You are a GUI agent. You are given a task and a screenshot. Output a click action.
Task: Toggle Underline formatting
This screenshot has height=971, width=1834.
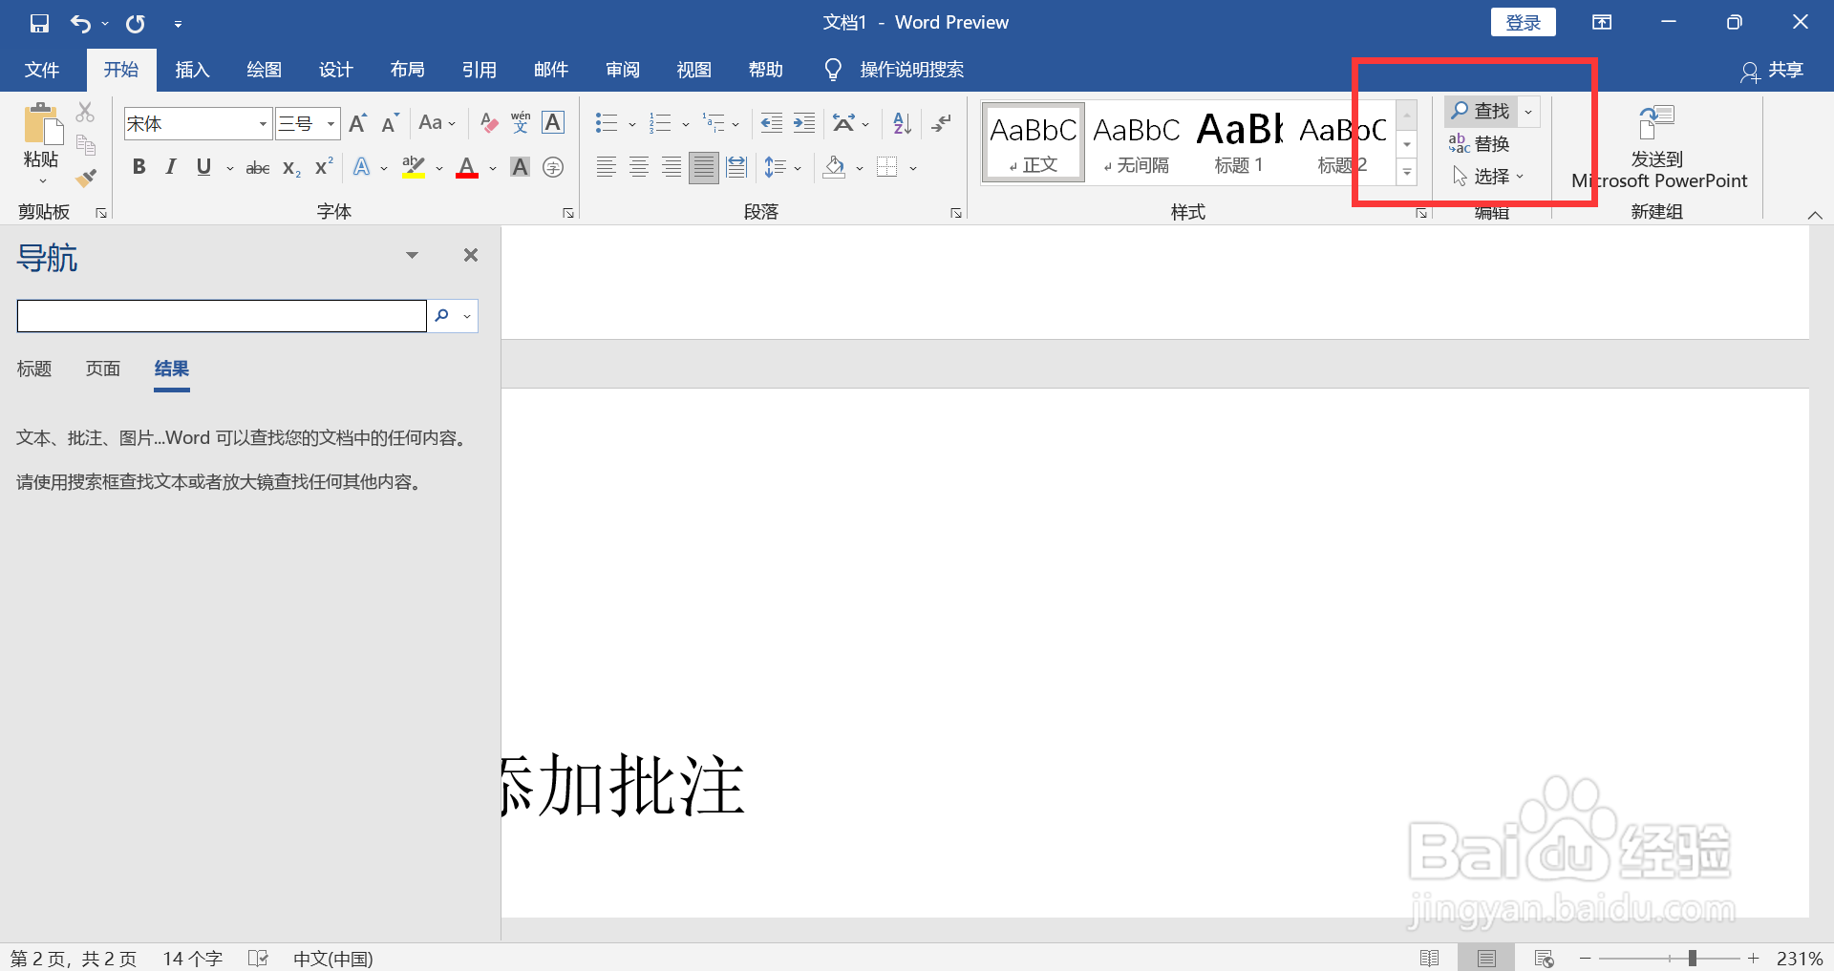pos(203,168)
